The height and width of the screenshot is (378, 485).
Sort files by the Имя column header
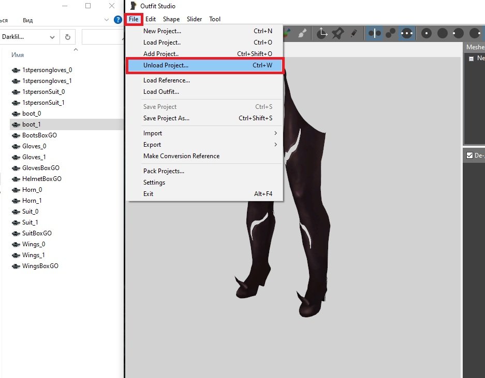(x=17, y=55)
